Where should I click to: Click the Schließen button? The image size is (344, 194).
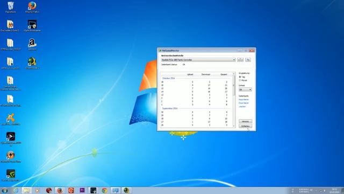[x=245, y=126]
